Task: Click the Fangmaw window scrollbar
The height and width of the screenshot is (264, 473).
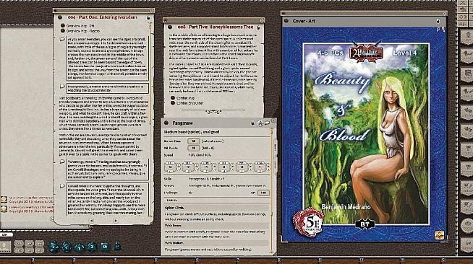Action: pyautogui.click(x=271, y=190)
